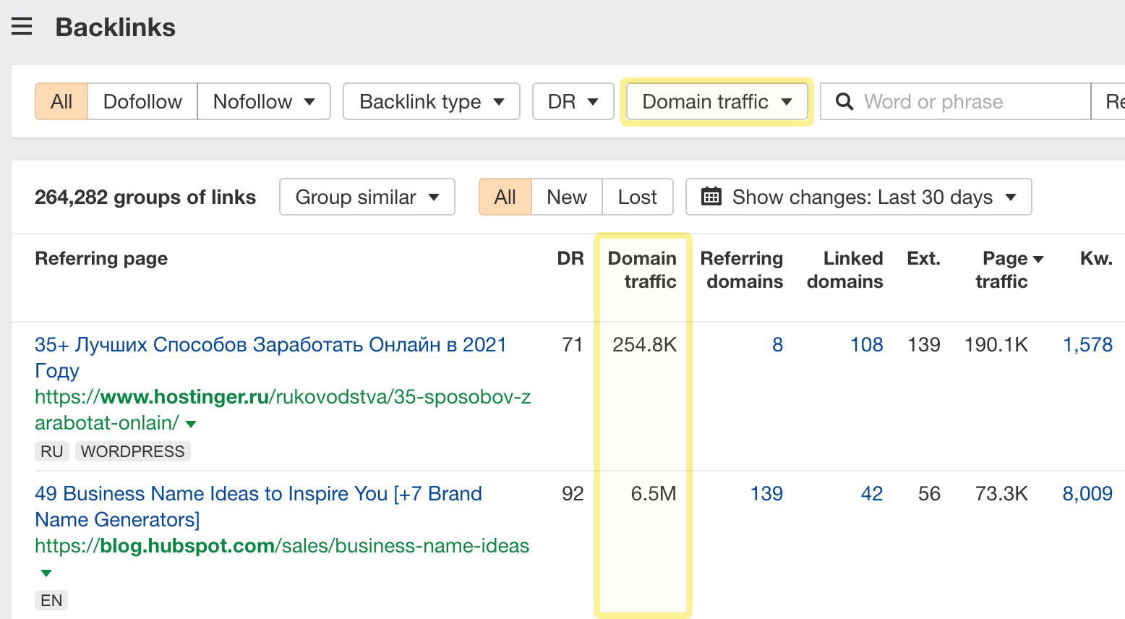
Task: Show only Lost backlinks
Action: click(x=637, y=197)
